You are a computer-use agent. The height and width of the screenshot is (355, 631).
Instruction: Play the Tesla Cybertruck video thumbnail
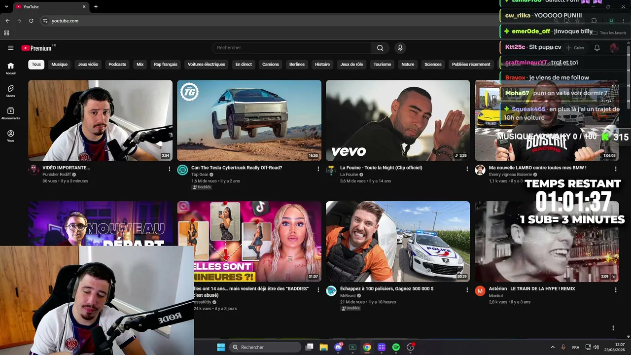tap(249, 120)
